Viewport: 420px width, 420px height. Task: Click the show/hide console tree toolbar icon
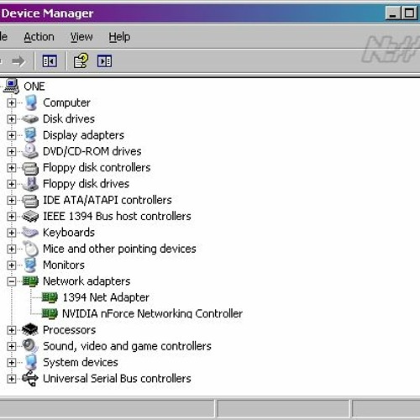click(50, 61)
